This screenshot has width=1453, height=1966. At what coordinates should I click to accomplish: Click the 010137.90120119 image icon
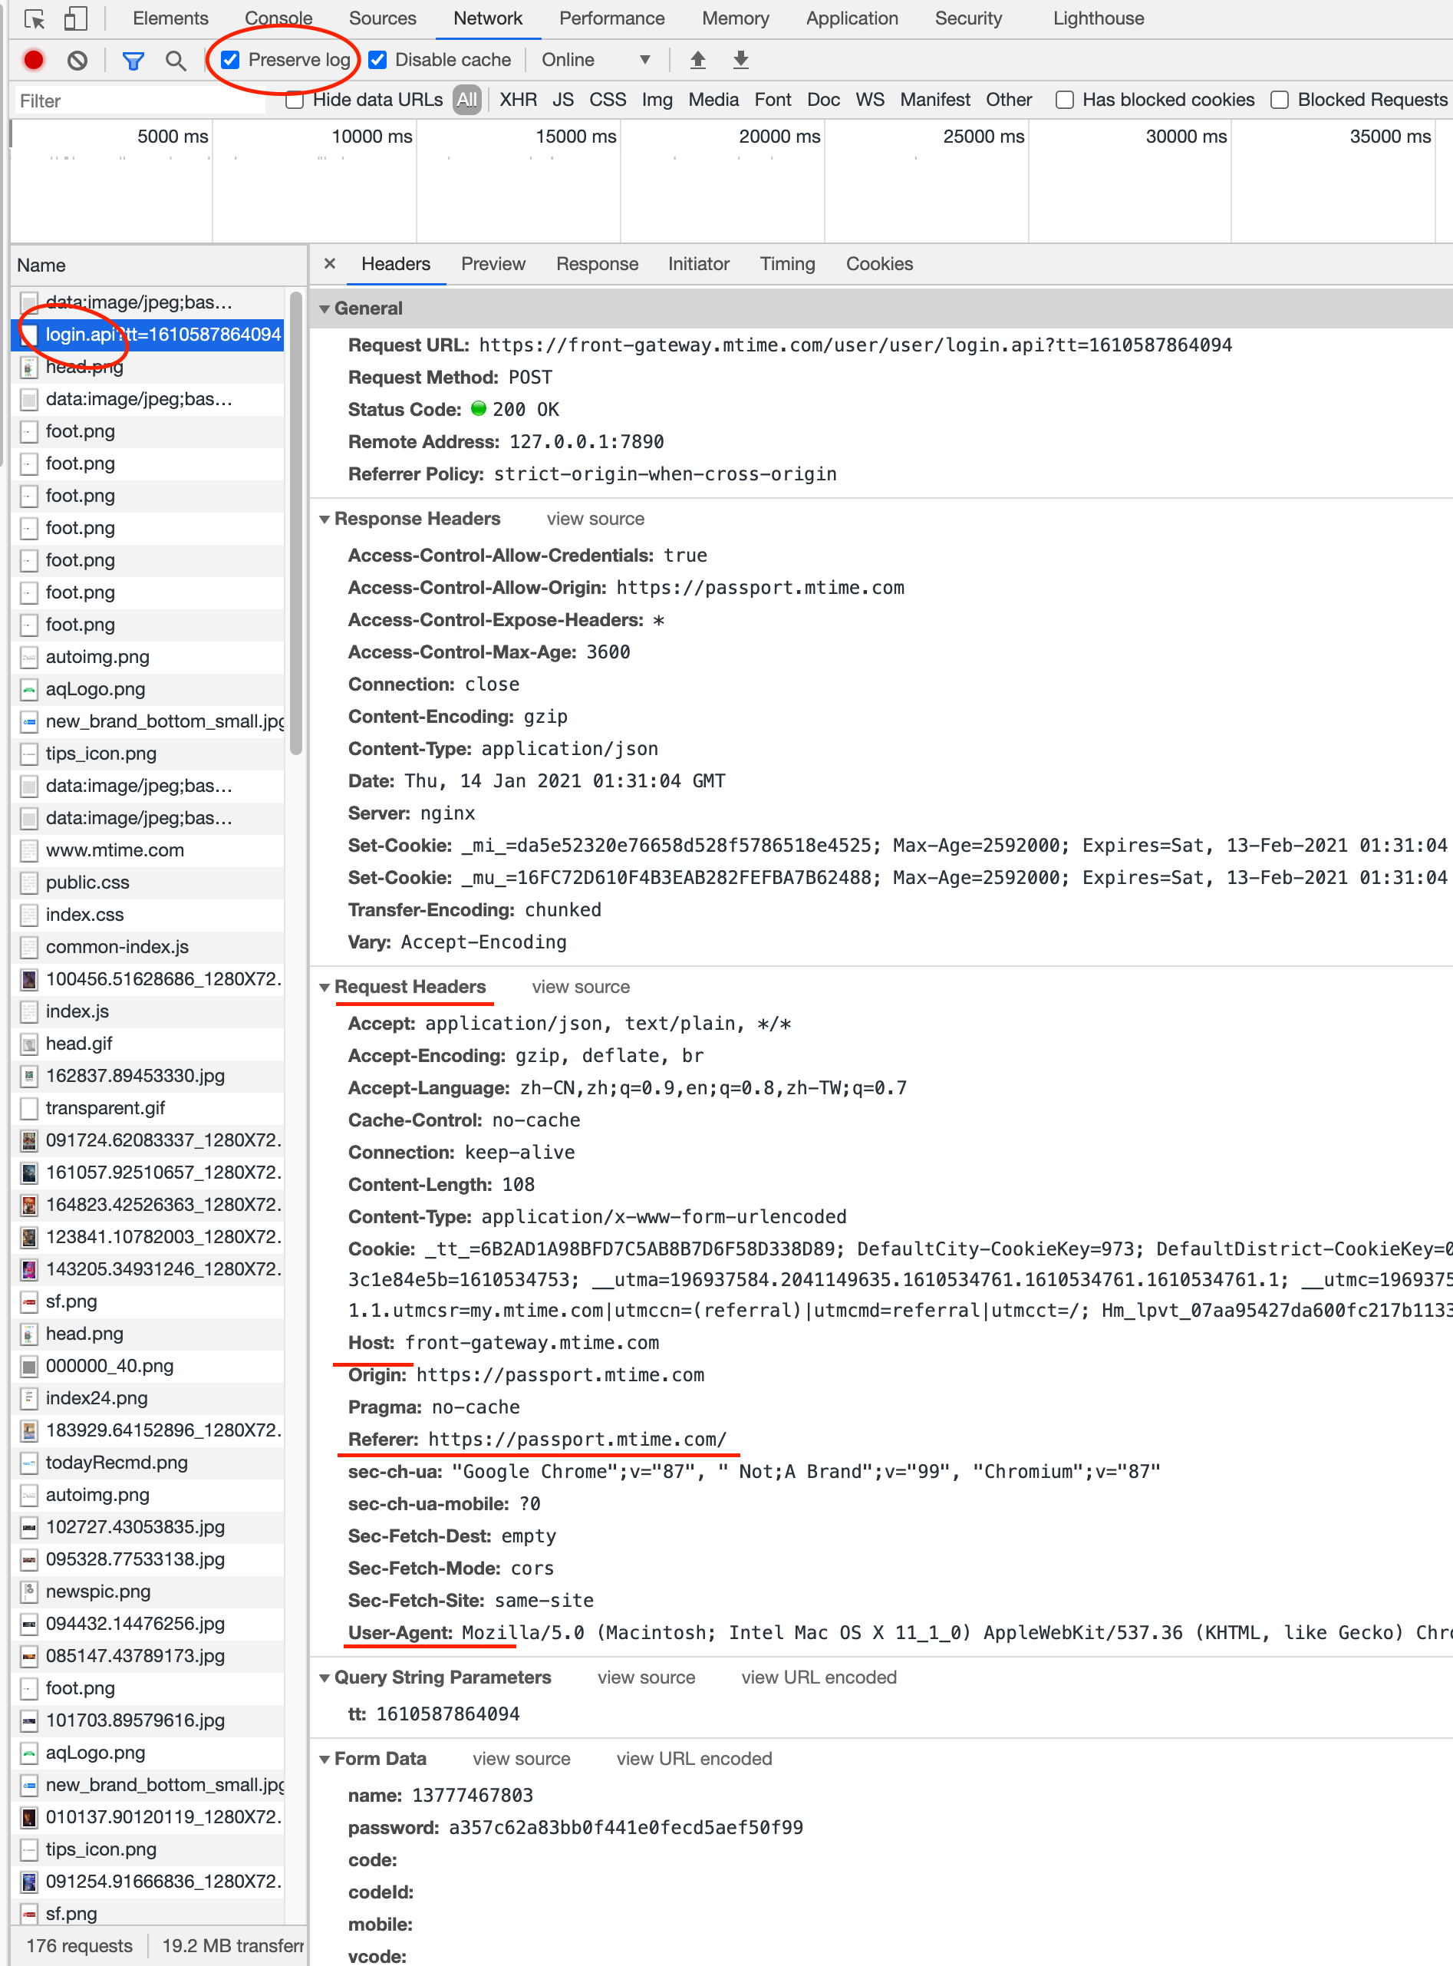29,1817
